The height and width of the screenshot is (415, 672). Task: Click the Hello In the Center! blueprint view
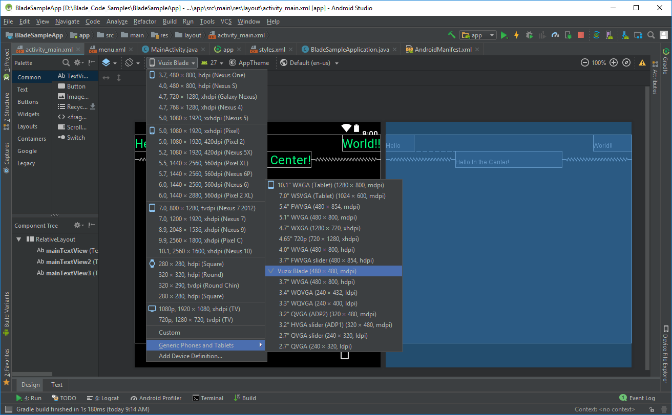point(509,160)
